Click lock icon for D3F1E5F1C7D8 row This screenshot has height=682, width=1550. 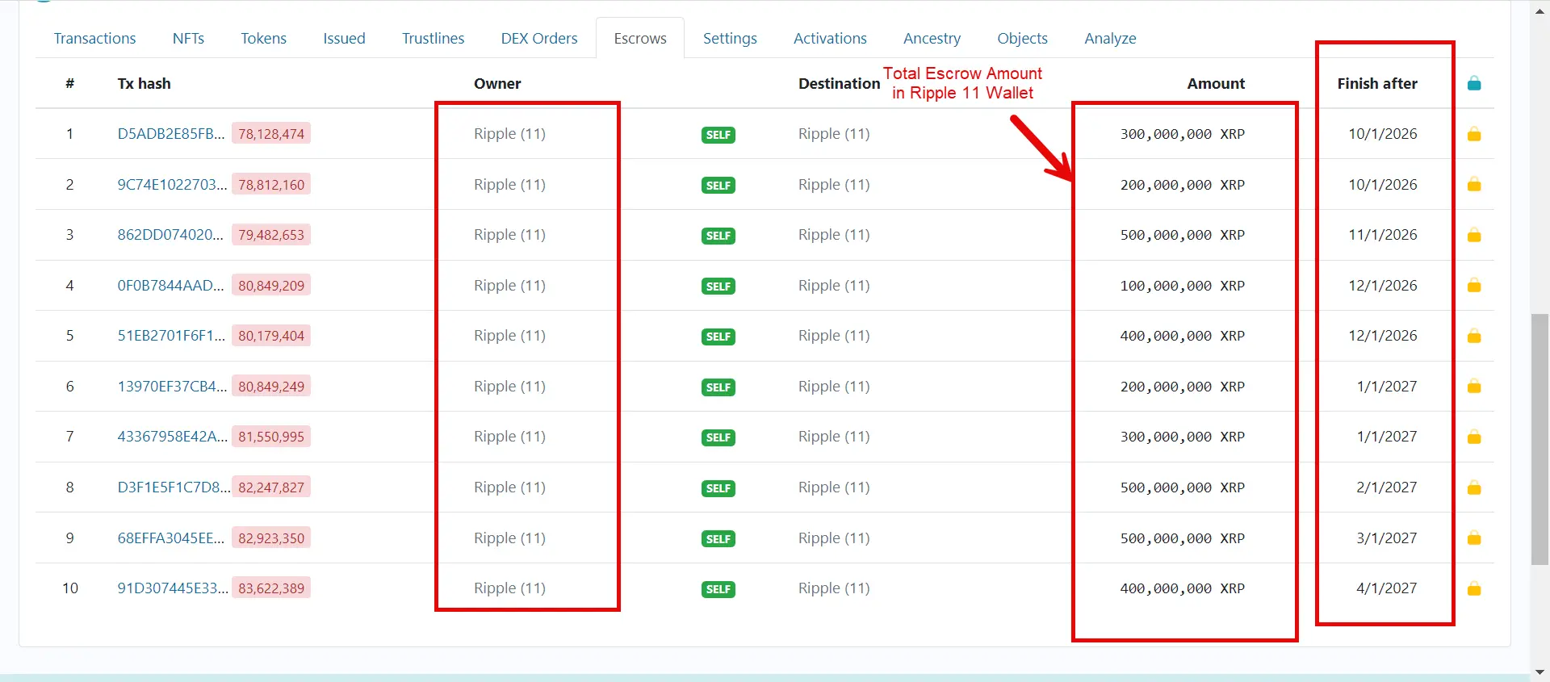coord(1474,487)
